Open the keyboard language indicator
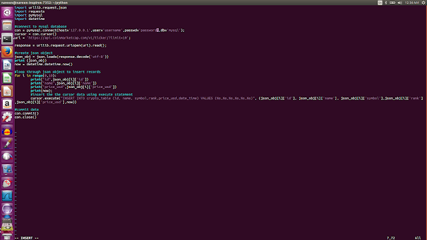 (x=380, y=3)
